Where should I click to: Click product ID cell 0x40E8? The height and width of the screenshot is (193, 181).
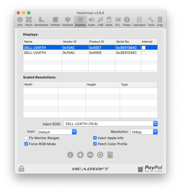point(95,53)
